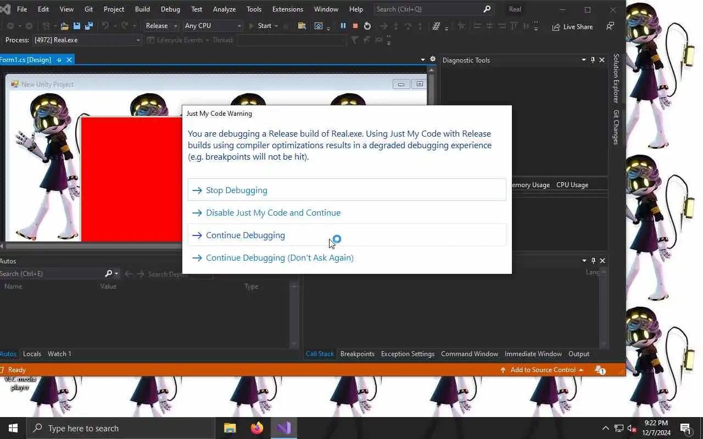Pin the Form1.cs [Design] tab

tap(59, 60)
